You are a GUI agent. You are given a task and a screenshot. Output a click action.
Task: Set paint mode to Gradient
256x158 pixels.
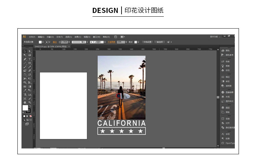pos(27,116)
